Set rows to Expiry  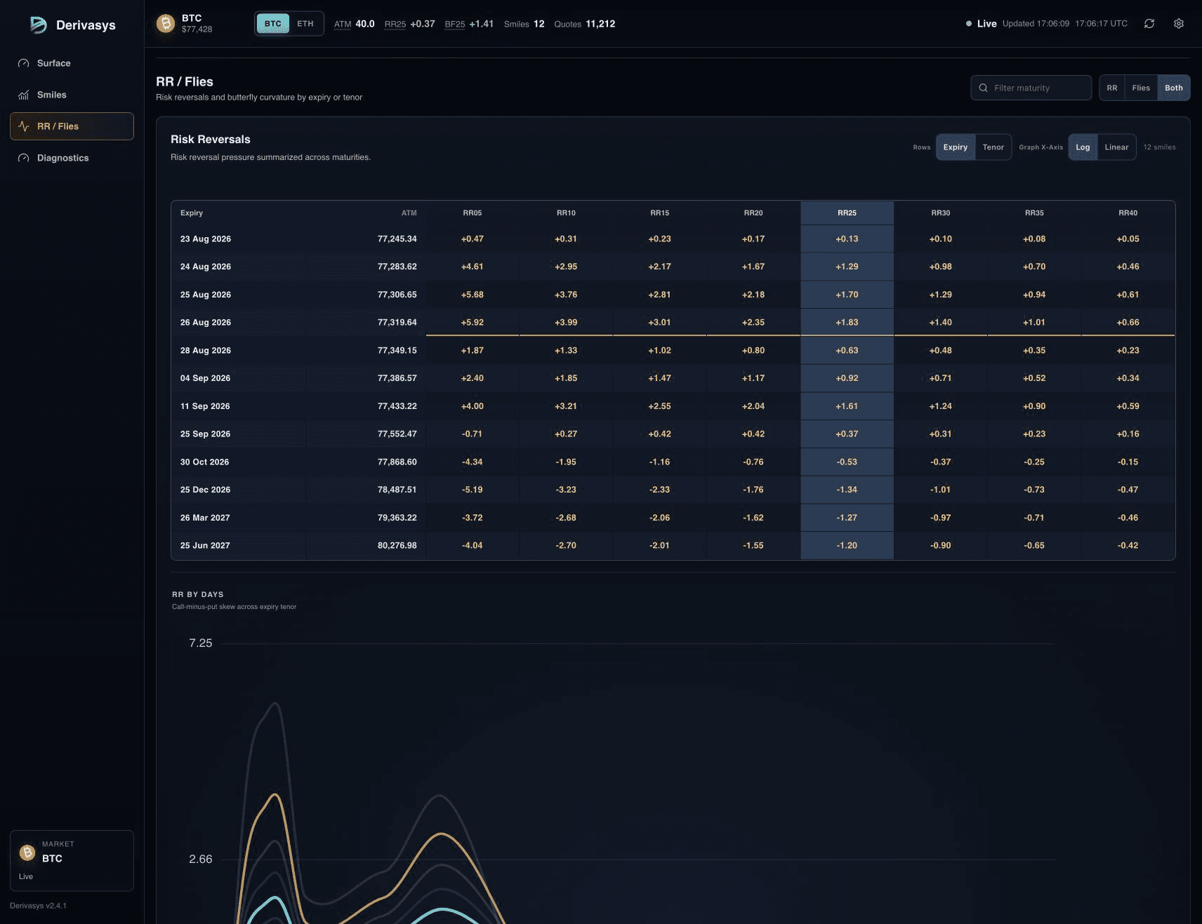956,147
